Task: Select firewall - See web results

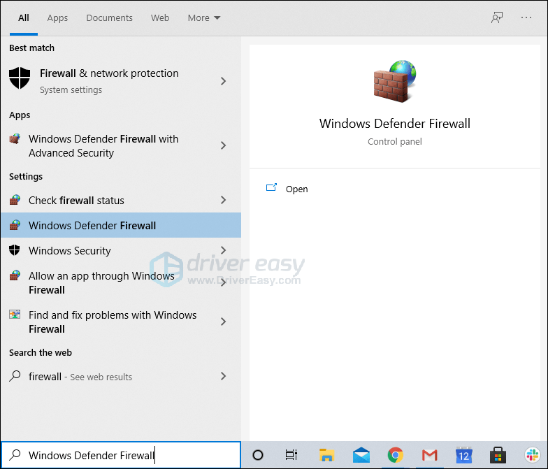Action: click(121, 376)
